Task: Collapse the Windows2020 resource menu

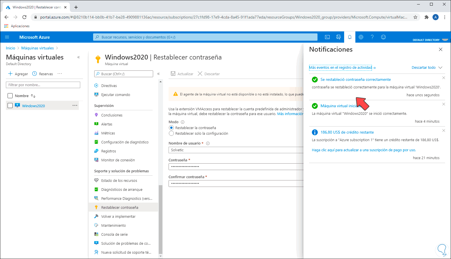Action: click(158, 74)
